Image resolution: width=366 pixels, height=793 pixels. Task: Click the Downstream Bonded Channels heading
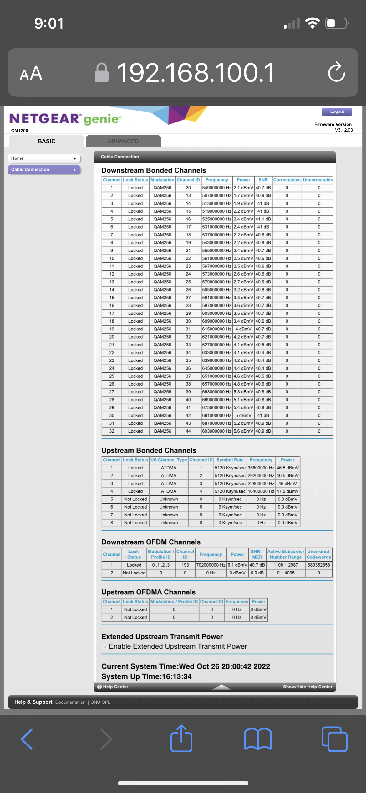tap(154, 170)
